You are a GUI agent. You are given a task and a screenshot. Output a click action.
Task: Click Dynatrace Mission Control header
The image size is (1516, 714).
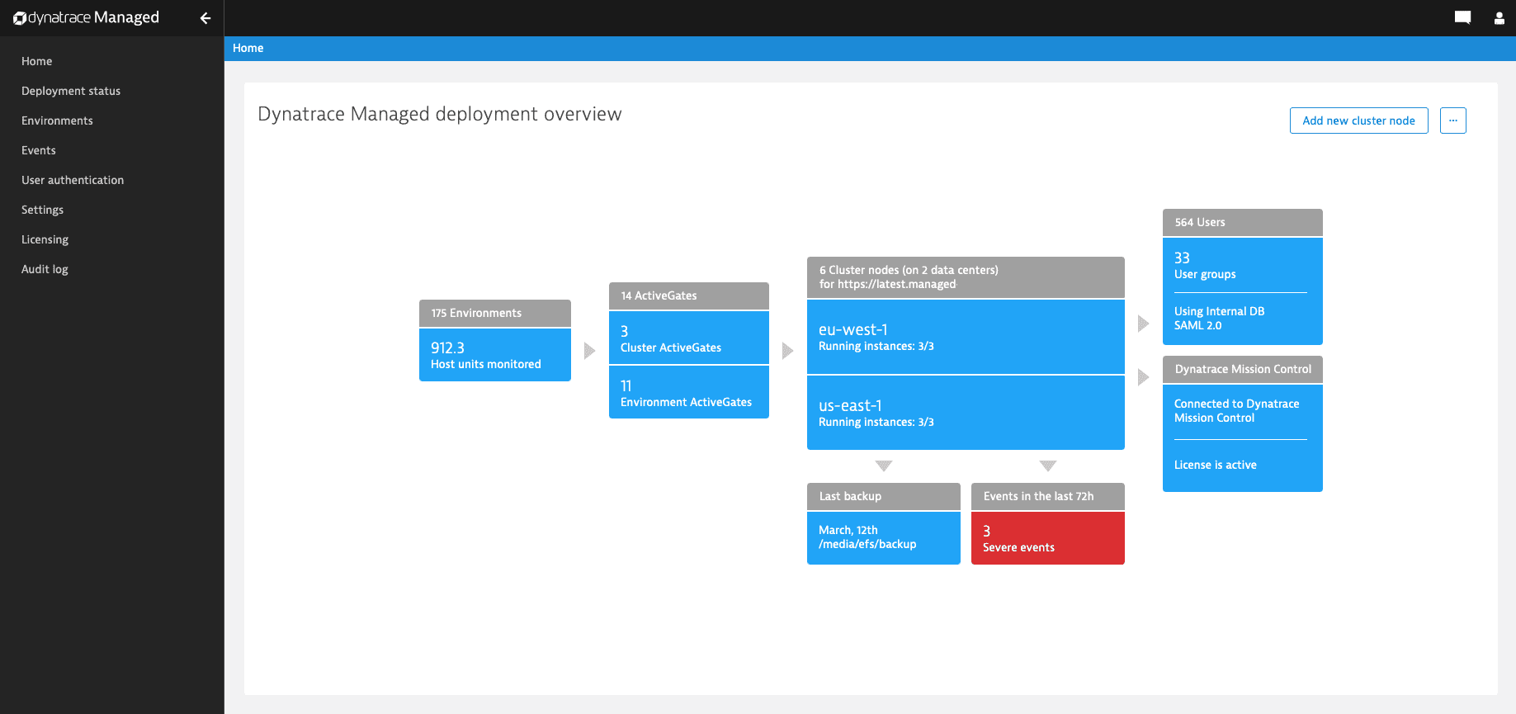click(1243, 369)
